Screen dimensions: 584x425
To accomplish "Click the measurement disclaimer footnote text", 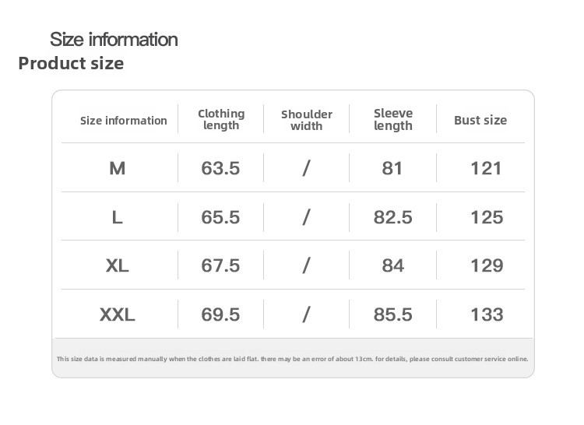I will point(293,359).
